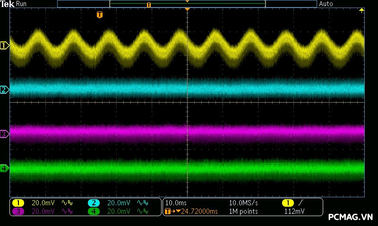Viewport: 378px width, 226px height.
Task: Click the orange T trigger marker on graticule
Action: (99, 15)
